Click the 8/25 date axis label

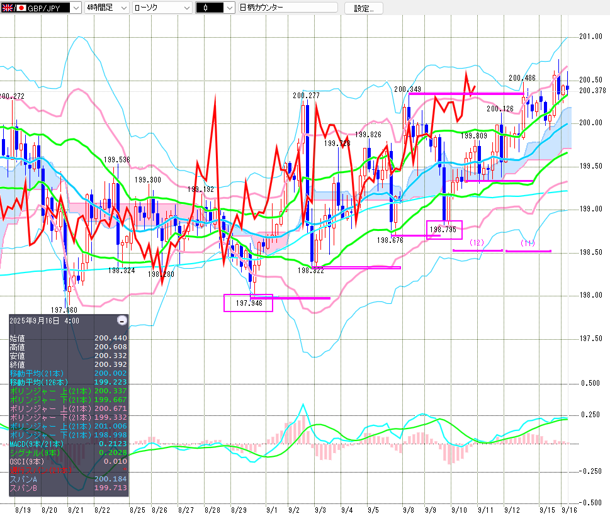(137, 510)
